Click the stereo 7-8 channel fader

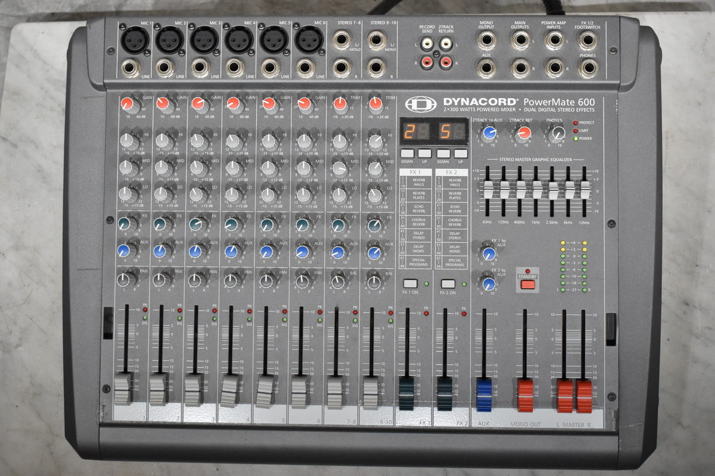point(335,392)
